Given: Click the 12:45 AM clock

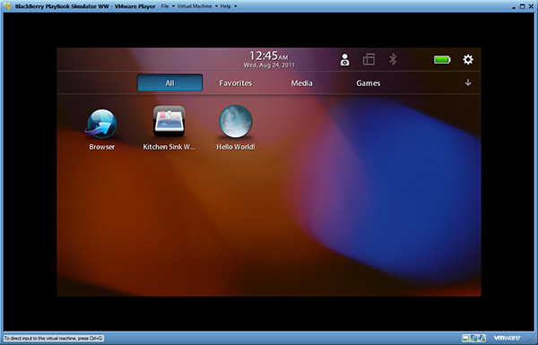Looking at the screenshot, I should 269,56.
